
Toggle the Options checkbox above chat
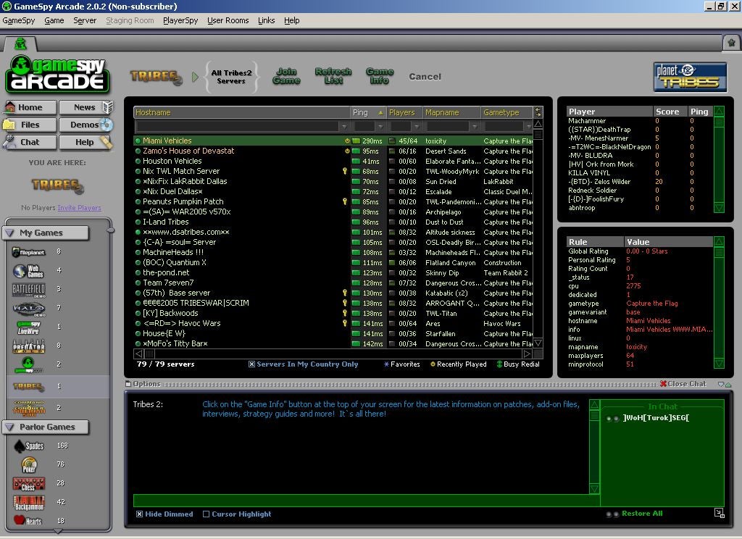pyautogui.click(x=128, y=384)
